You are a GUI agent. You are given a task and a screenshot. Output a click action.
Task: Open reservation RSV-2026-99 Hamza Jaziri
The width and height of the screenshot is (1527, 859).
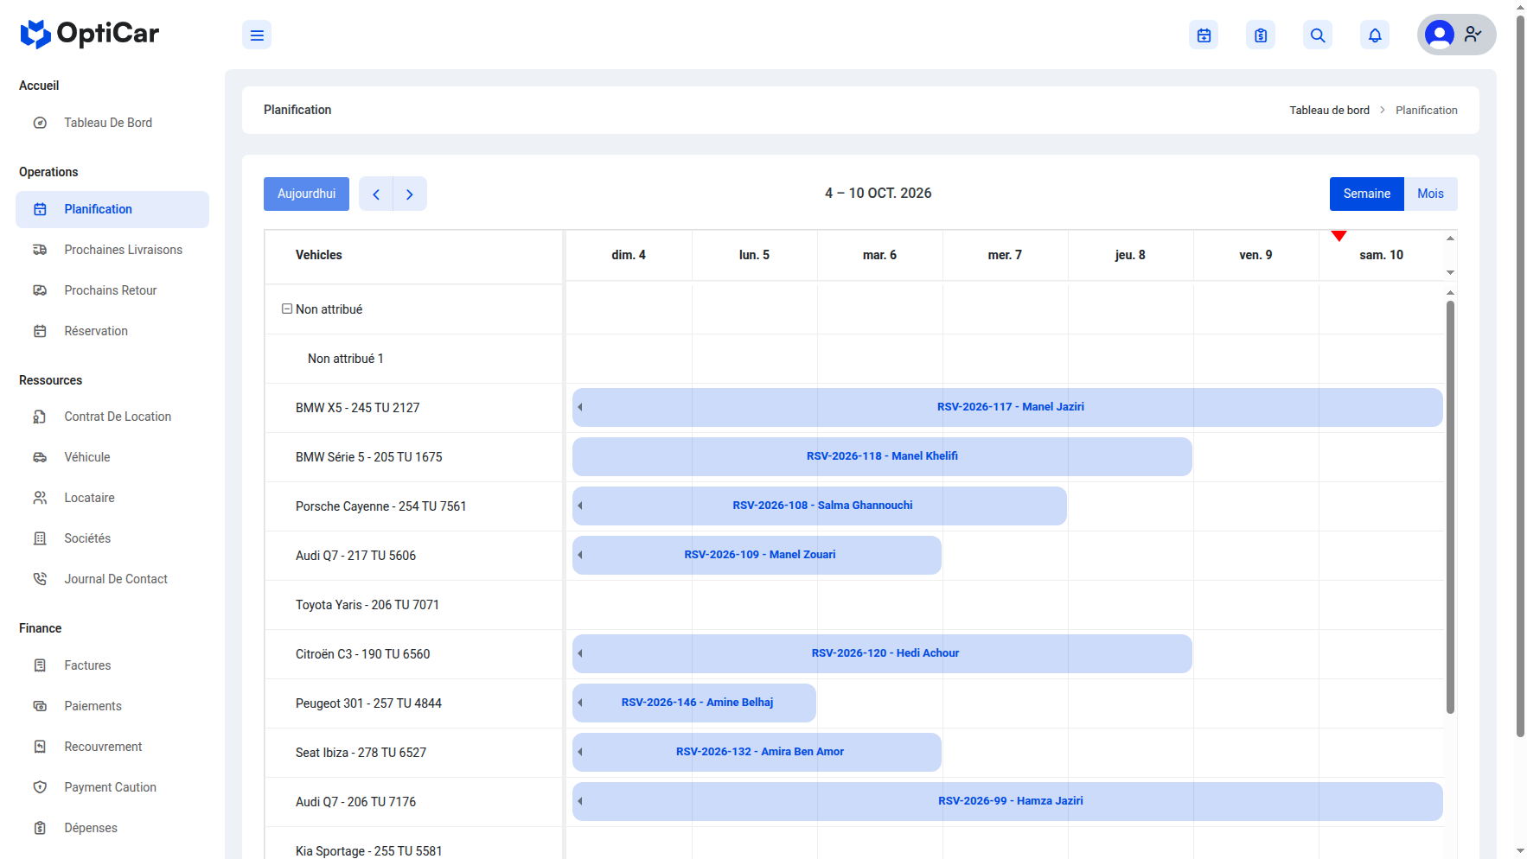point(1007,801)
